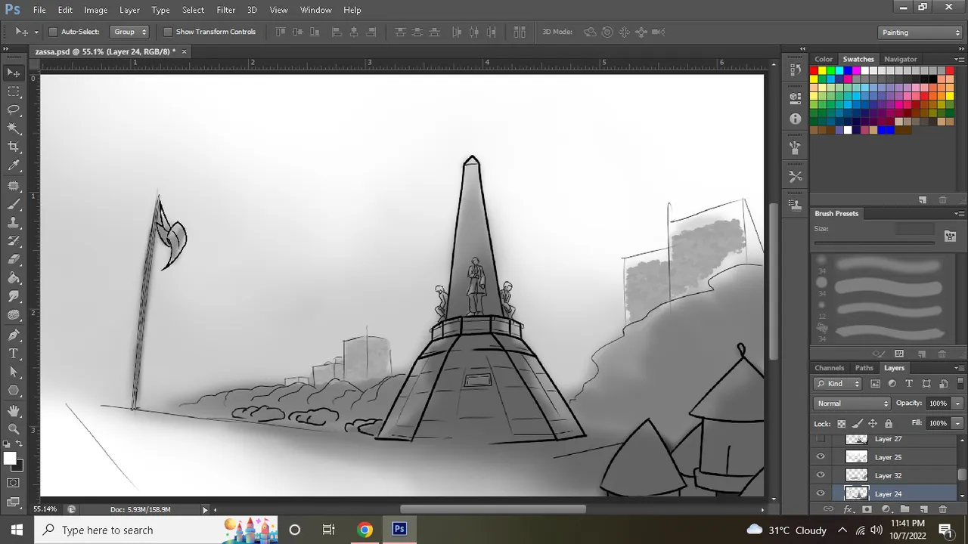Toggle layer filtering on or off
The image size is (968, 544).
(960, 384)
